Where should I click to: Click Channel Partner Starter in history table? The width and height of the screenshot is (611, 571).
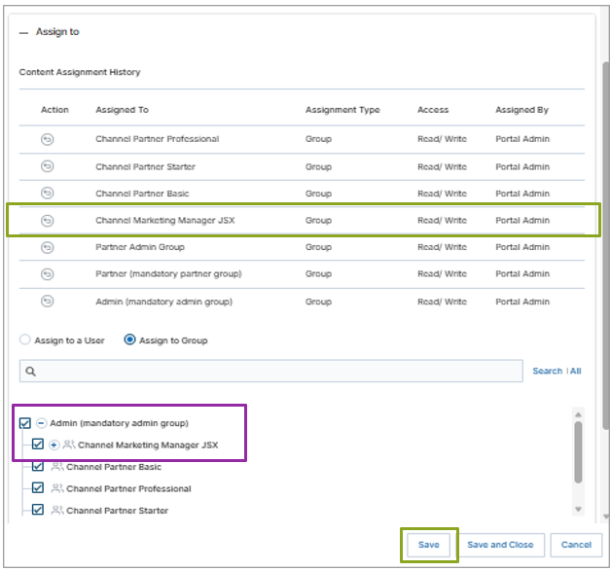pyautogui.click(x=145, y=166)
